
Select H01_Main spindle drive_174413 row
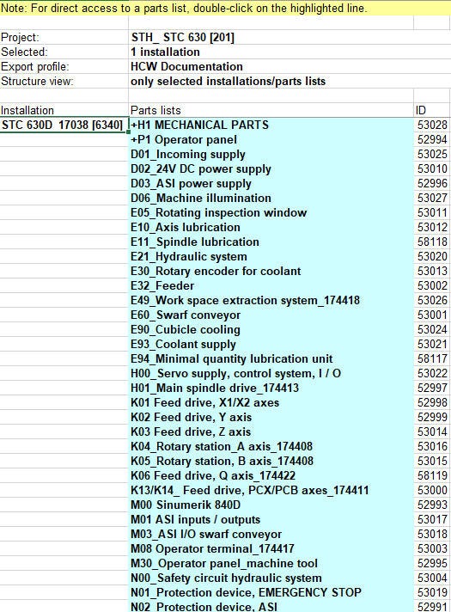[271, 388]
